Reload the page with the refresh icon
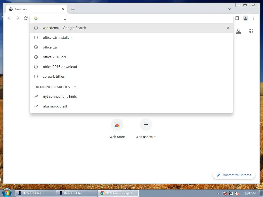 click(x=26, y=18)
